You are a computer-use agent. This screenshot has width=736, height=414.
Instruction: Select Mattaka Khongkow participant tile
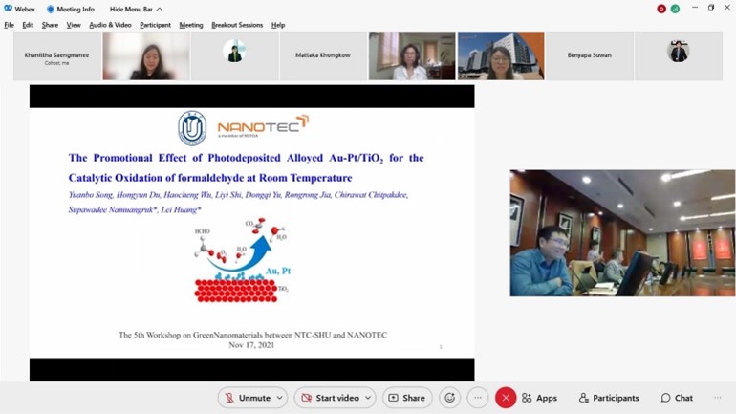[x=323, y=55]
